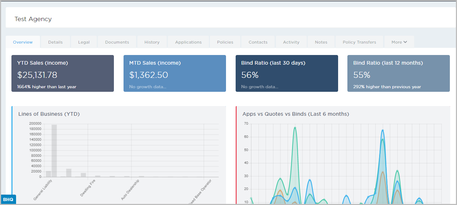Click the tallest bar in Lines of Business chart
Image resolution: width=457 pixels, height=205 pixels.
tap(54, 150)
